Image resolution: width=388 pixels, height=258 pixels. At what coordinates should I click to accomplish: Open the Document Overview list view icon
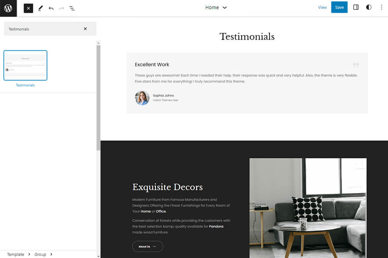coord(72,8)
